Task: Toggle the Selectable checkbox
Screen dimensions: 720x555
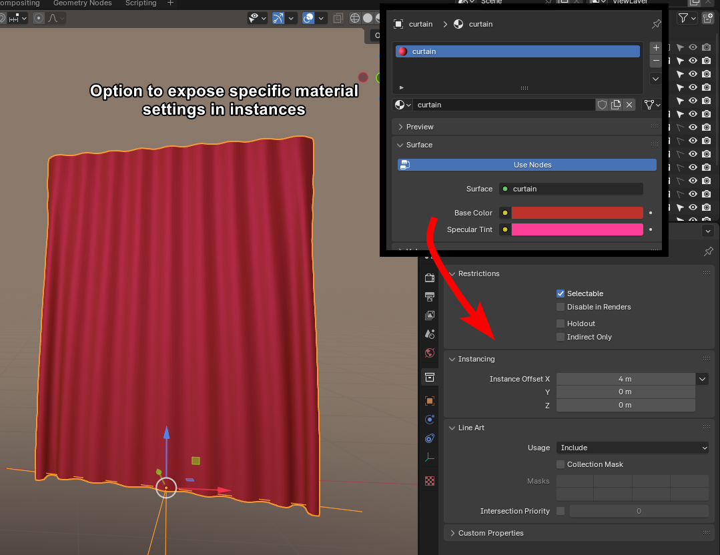Action: pos(561,294)
